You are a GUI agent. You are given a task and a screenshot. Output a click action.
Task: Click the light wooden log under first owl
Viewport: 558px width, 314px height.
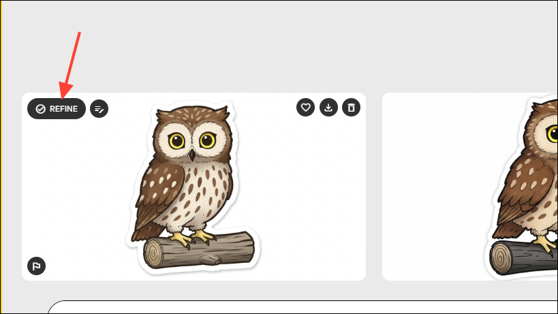click(x=199, y=251)
